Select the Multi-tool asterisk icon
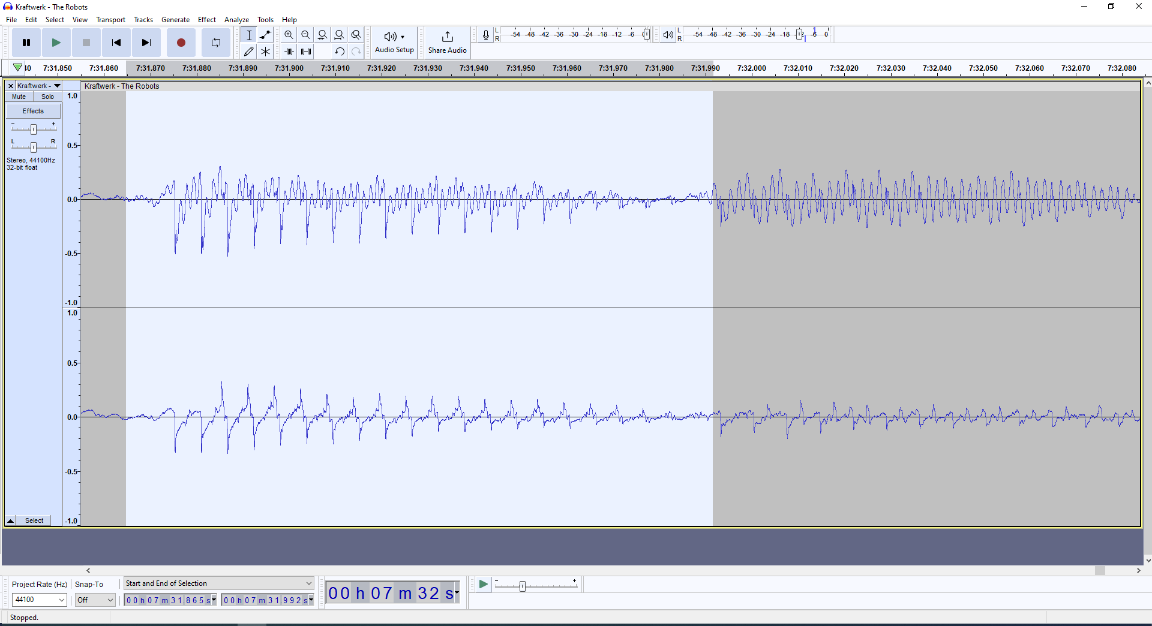1152x626 pixels. (x=266, y=52)
